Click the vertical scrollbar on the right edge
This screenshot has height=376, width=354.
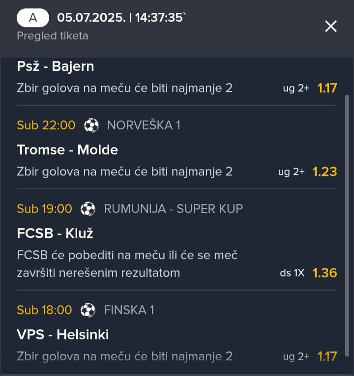click(x=347, y=226)
